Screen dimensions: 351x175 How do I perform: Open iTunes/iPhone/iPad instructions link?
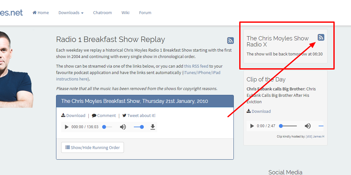[138, 76]
